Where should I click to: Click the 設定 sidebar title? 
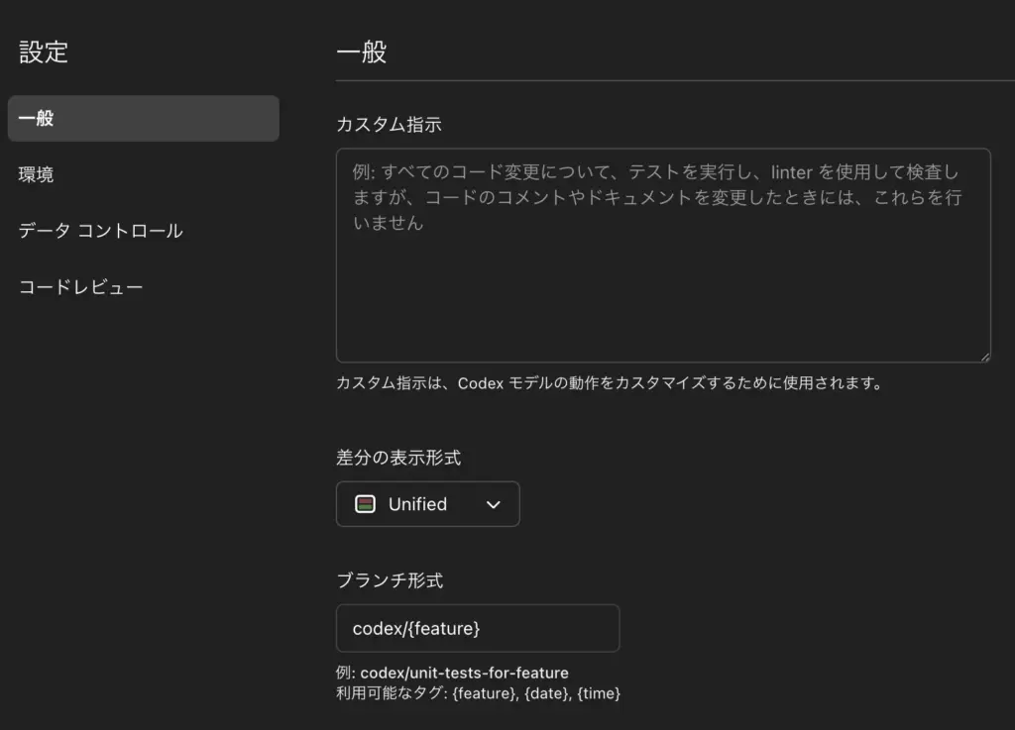point(44,52)
